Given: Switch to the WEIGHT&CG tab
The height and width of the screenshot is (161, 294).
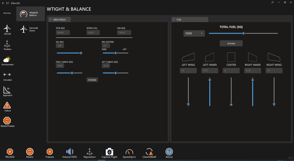Looking at the screenshot, I should coord(59,20).
